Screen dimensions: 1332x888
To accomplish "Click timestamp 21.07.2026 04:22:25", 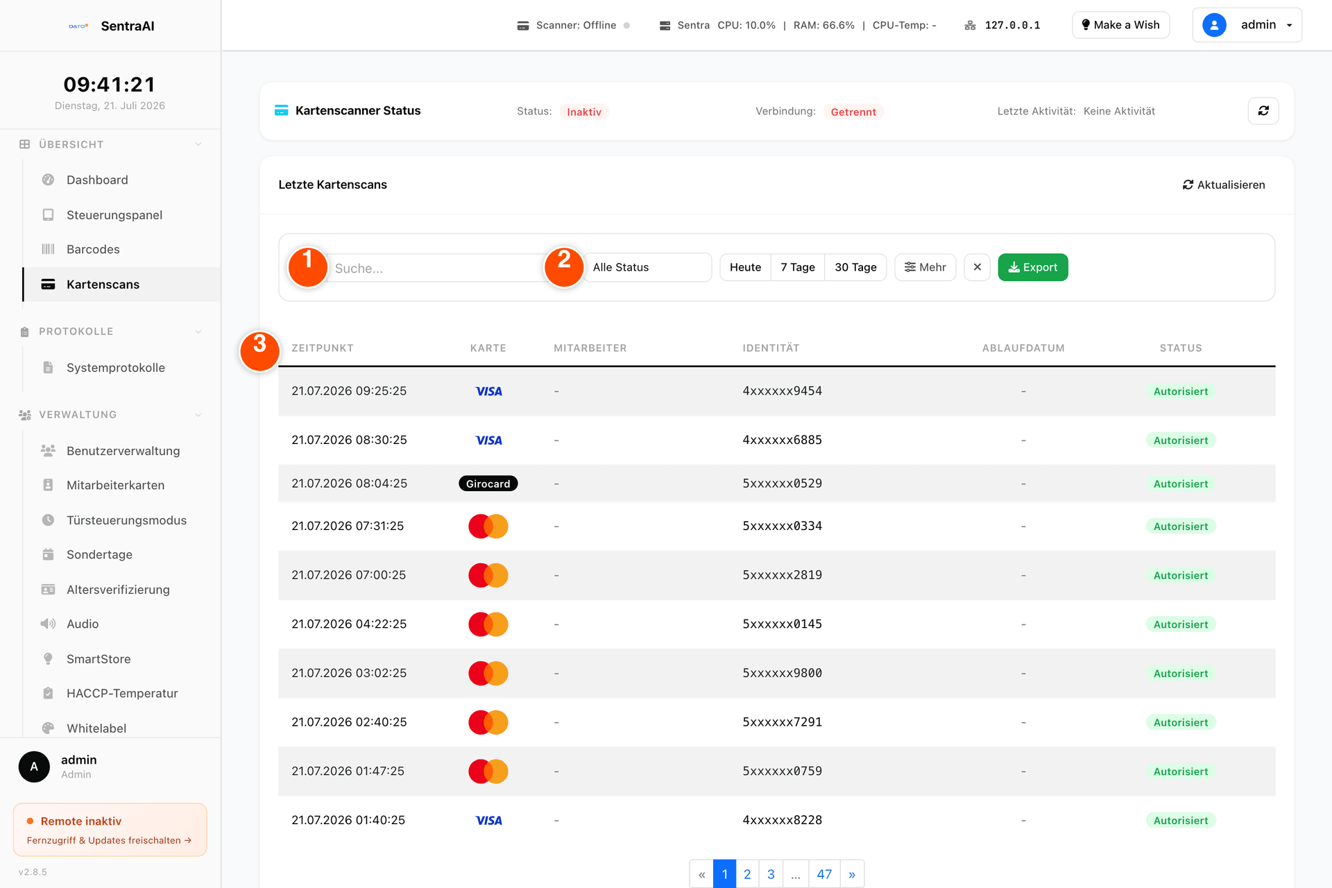I will click(349, 624).
